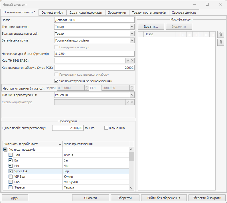The height and width of the screenshot is (203, 227).
Task: Uncheck the Mix row checkbox
Action: 11,165
